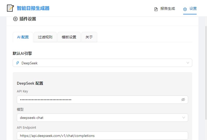207x140 pixels.
Task: Open the deepseek-chat model dropdown
Action: [x=102, y=118]
